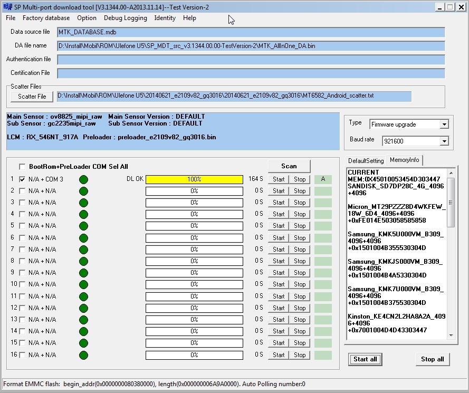The image size is (469, 393).
Task: Click the yellow 100% progress bar for port 1
Action: pos(194,179)
